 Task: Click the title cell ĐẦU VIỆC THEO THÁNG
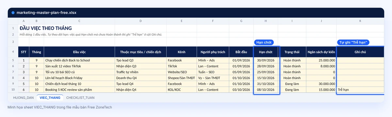45,28
